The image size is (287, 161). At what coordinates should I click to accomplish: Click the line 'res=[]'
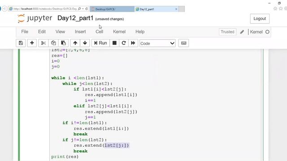pyautogui.click(x=60, y=55)
